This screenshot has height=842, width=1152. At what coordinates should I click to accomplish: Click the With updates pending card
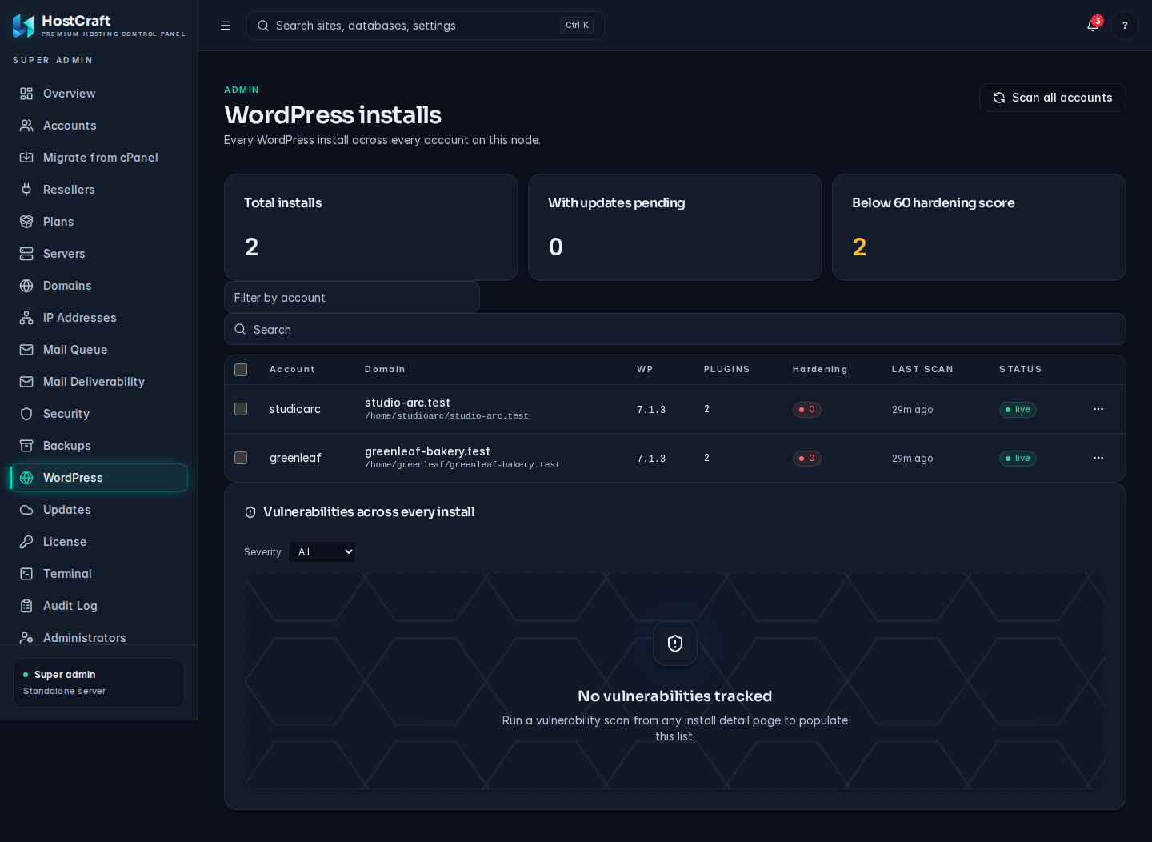(675, 227)
